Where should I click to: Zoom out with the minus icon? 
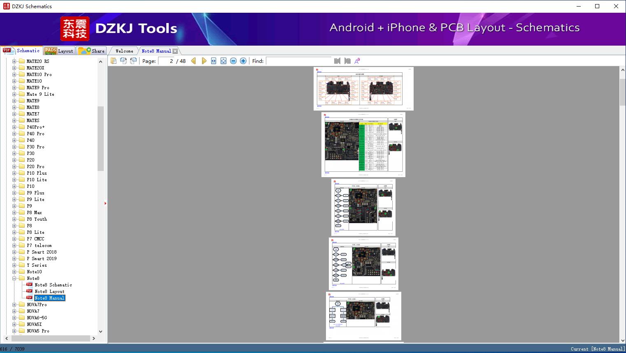pyautogui.click(x=233, y=61)
